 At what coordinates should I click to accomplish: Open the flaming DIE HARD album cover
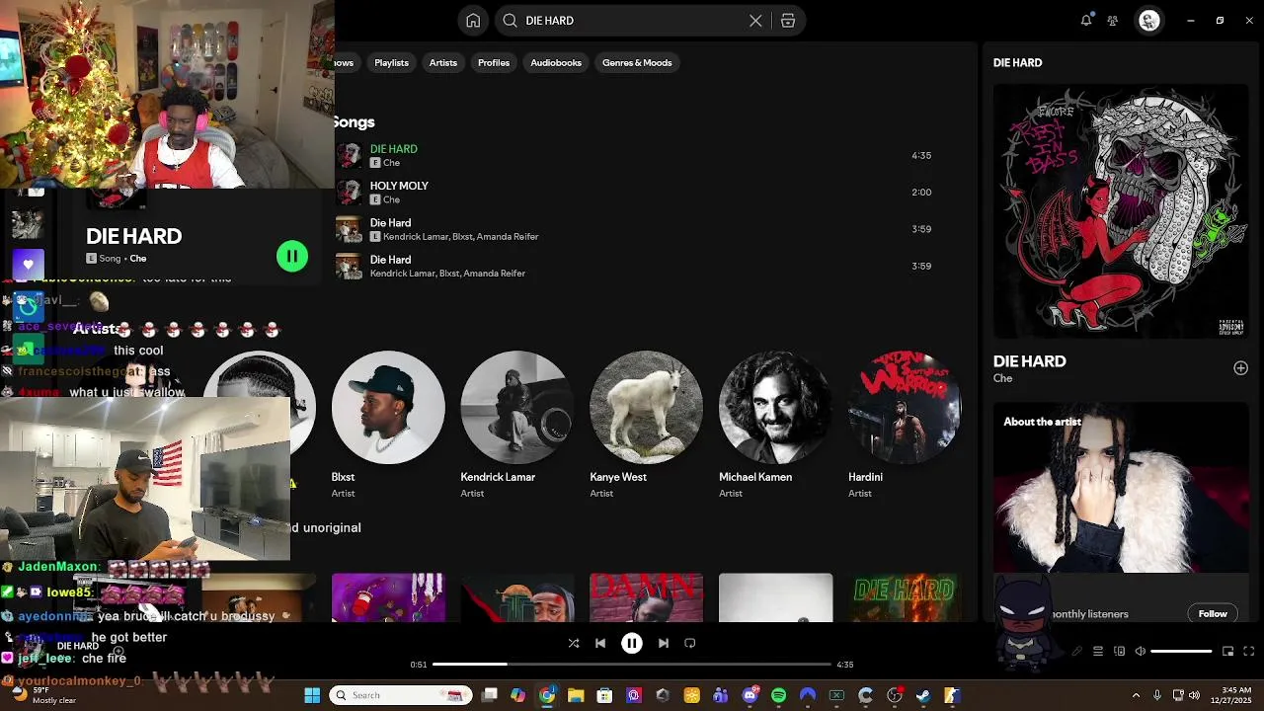click(x=905, y=597)
